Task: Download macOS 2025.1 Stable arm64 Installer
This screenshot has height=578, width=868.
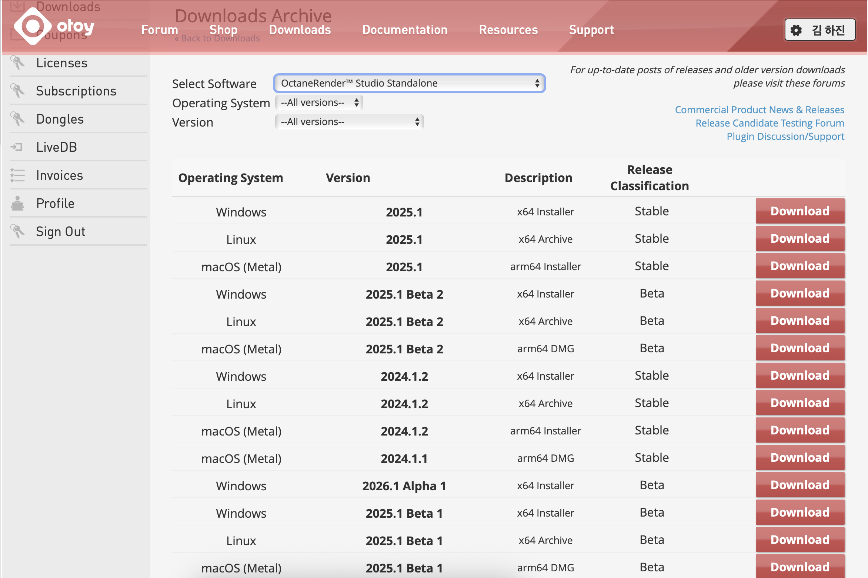Action: click(x=800, y=266)
